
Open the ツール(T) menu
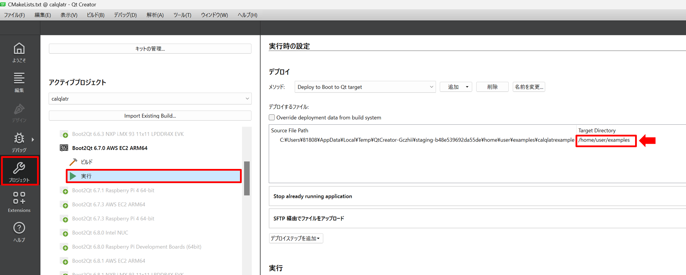(182, 15)
